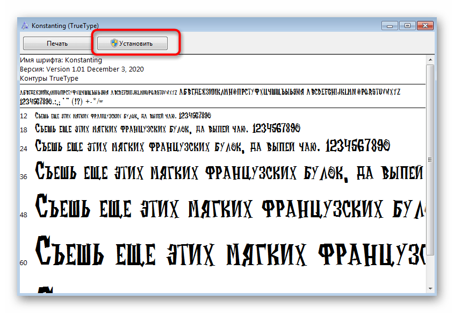Click the shield icon on Установить button

114,43
